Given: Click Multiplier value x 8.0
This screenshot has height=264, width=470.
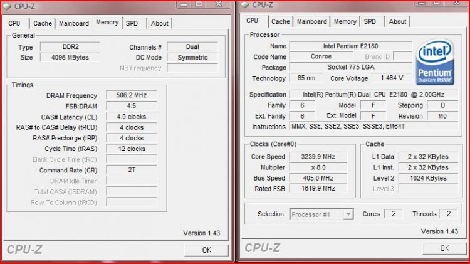Looking at the screenshot, I should (318, 167).
